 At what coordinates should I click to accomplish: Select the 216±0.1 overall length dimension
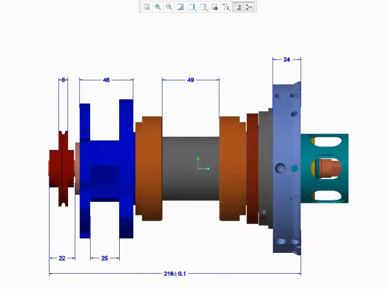click(x=175, y=274)
